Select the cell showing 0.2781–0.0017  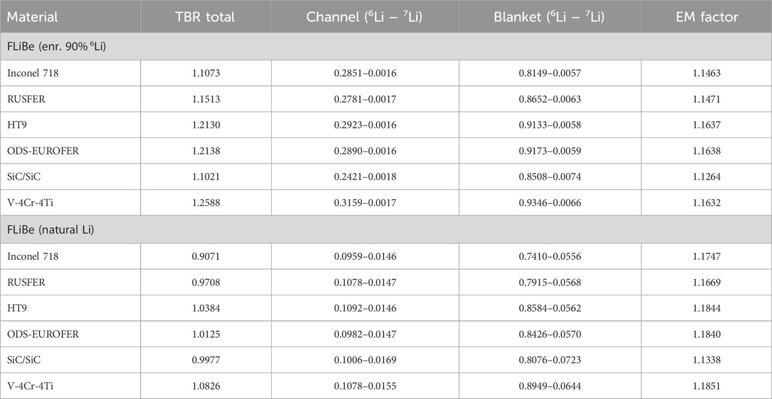pos(365,99)
